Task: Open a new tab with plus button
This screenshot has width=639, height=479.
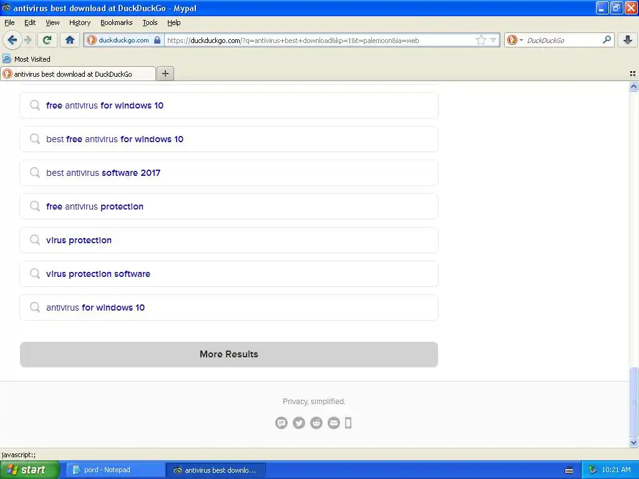Action: 165,74
